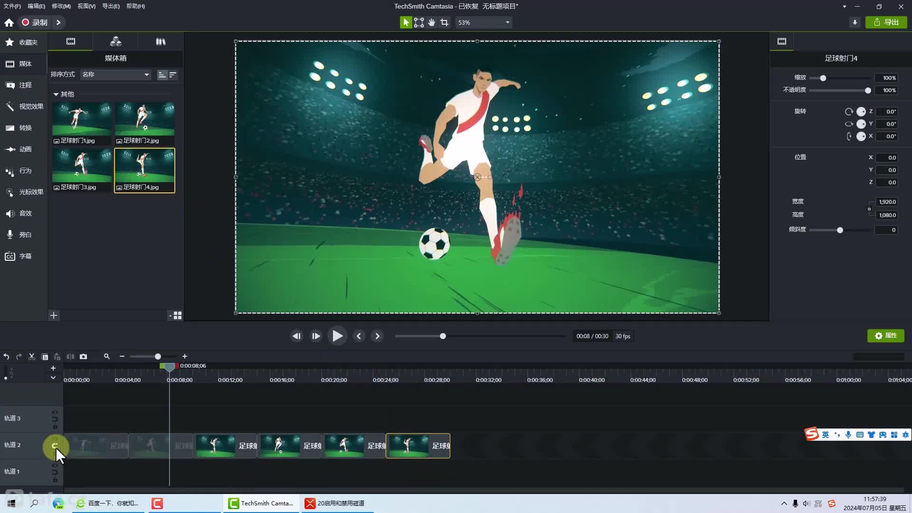The height and width of the screenshot is (513, 912).
Task: Open the Visual Effects (视觉效果) section
Action: [24, 106]
